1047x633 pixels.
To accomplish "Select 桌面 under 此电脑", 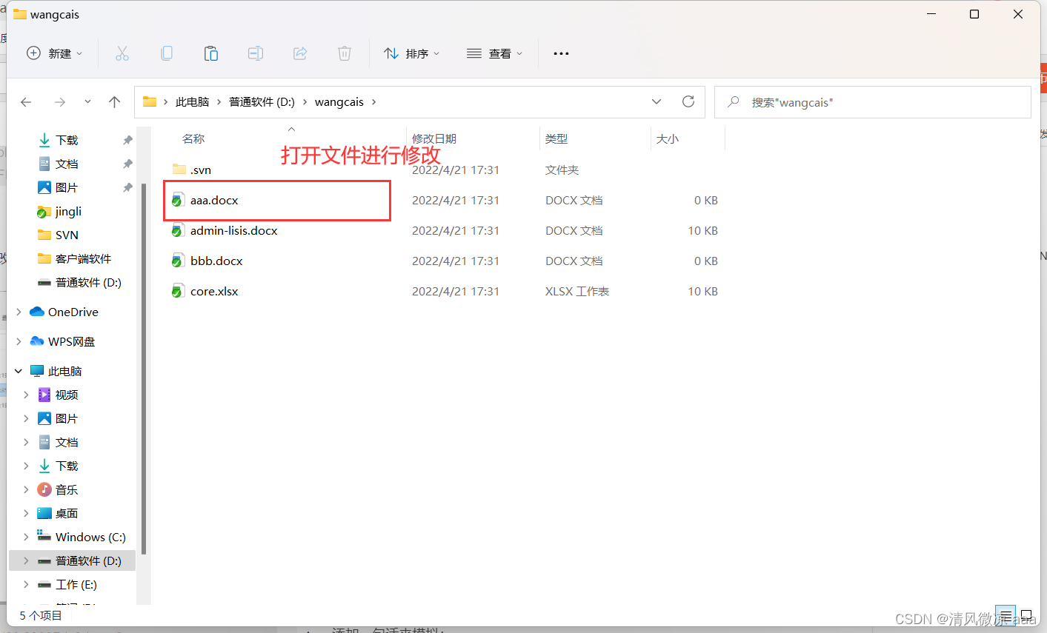I will [x=67, y=513].
